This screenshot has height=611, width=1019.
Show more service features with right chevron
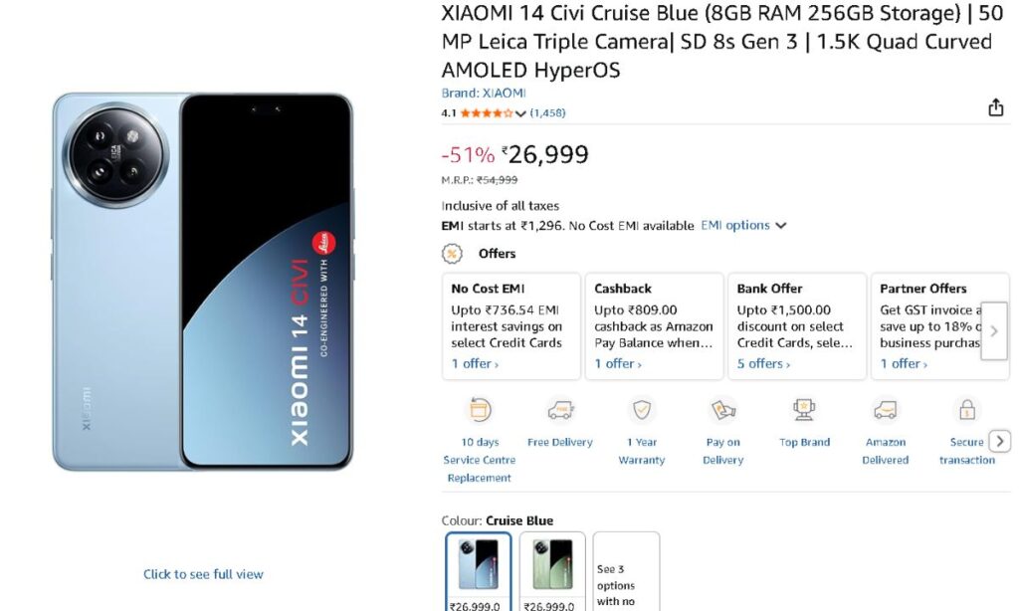point(1001,441)
